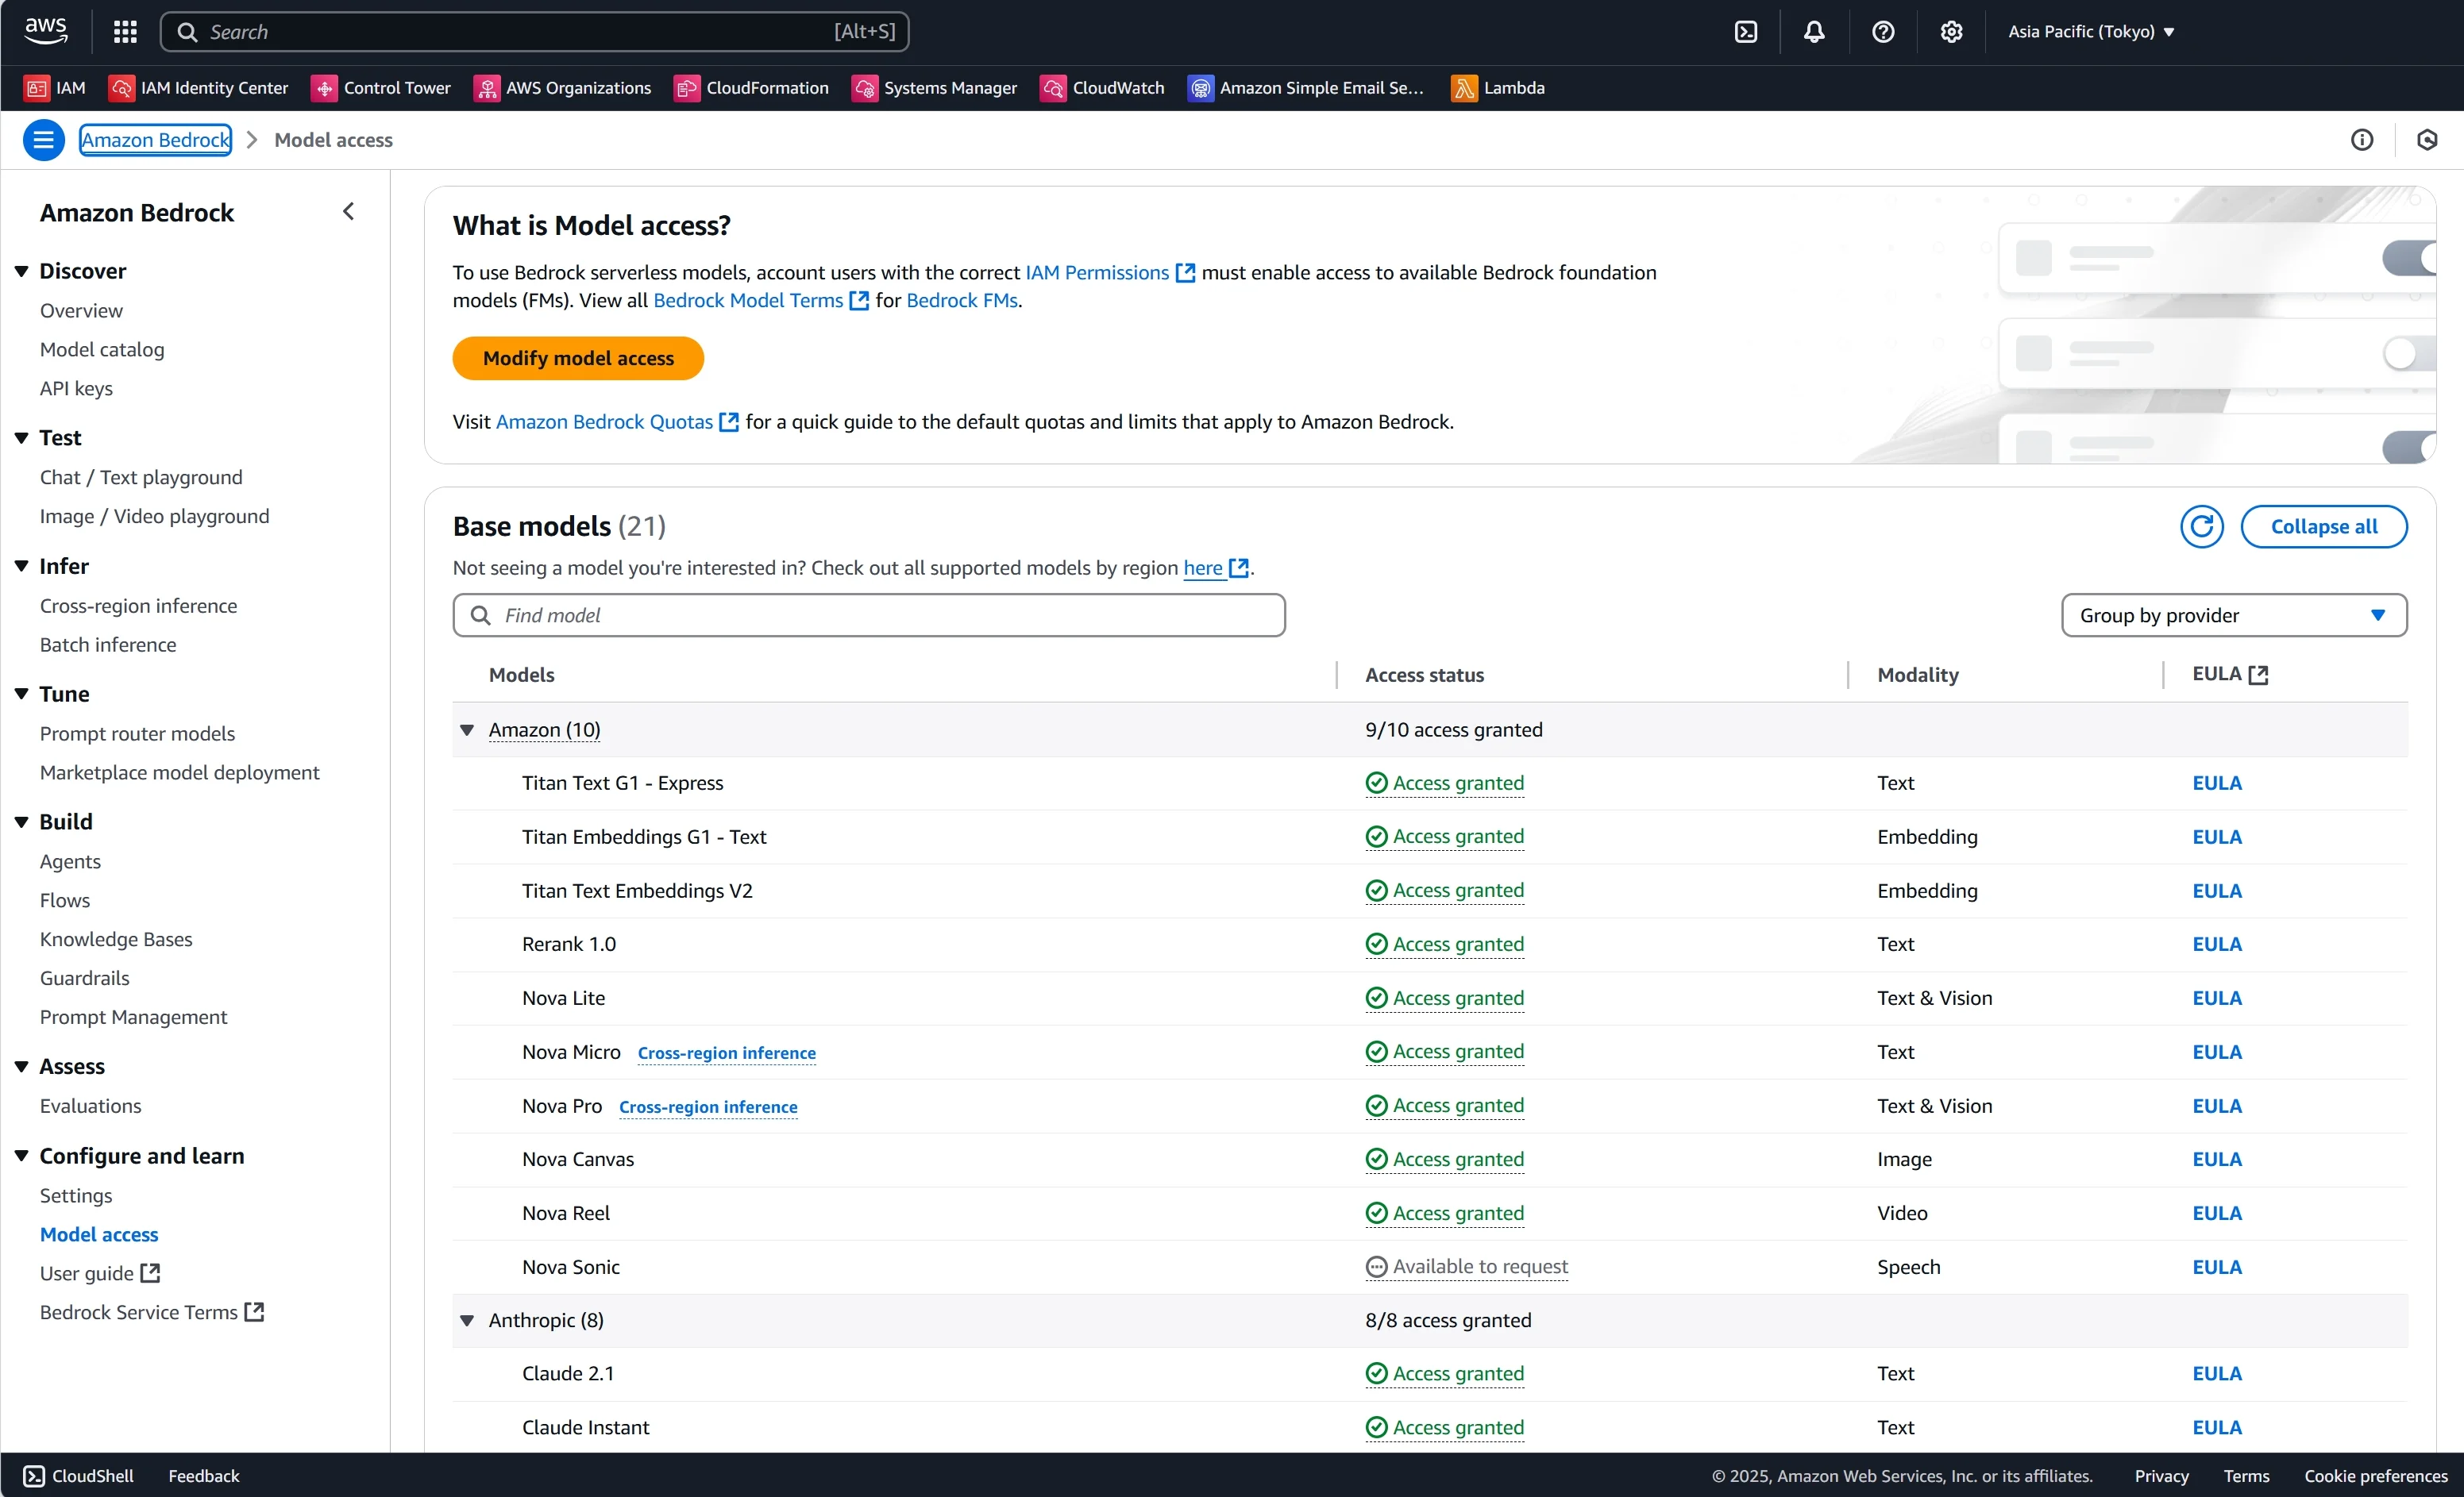Collapse the Tune navigation section
This screenshot has width=2464, height=1497.
22,694
